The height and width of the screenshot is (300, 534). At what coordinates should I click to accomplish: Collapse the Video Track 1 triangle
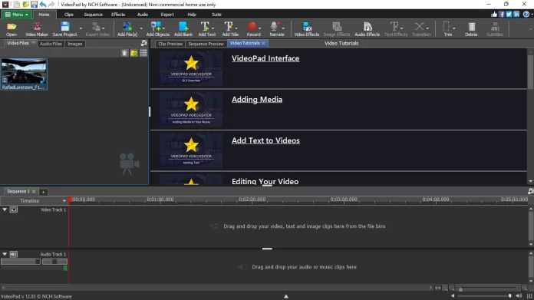click(5, 209)
